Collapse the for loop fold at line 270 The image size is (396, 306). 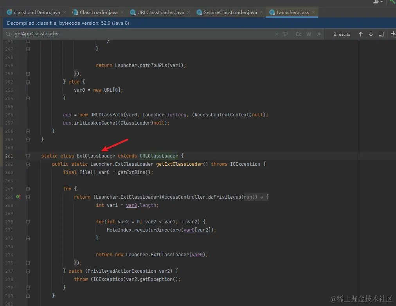click(x=28, y=222)
